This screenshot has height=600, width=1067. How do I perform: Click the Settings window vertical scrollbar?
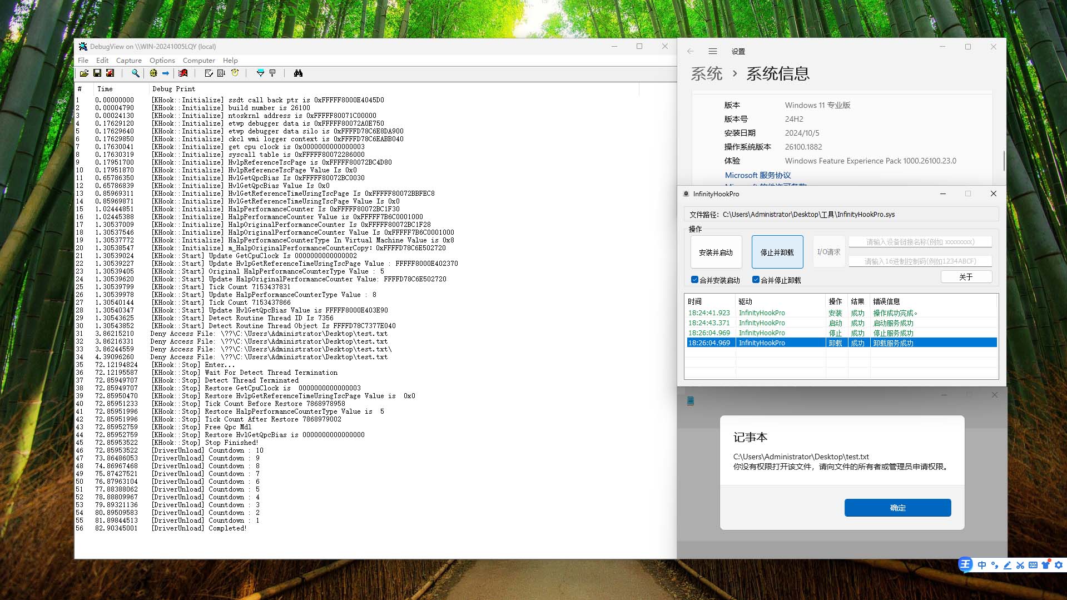click(x=1004, y=161)
